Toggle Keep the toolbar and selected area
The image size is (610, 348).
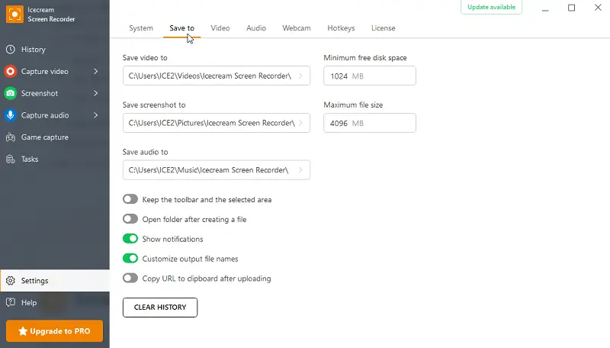(130, 199)
